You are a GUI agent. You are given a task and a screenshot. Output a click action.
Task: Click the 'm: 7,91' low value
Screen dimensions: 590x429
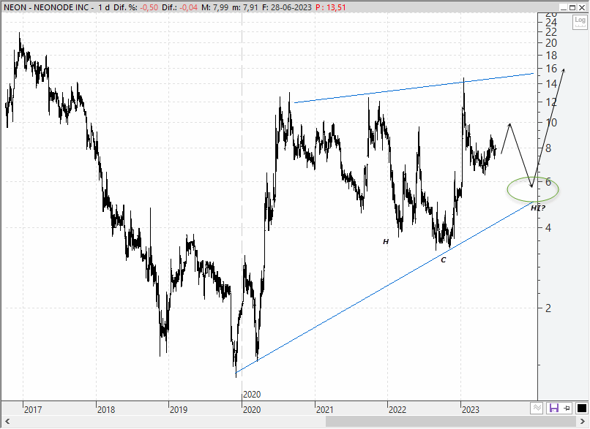tap(245, 7)
